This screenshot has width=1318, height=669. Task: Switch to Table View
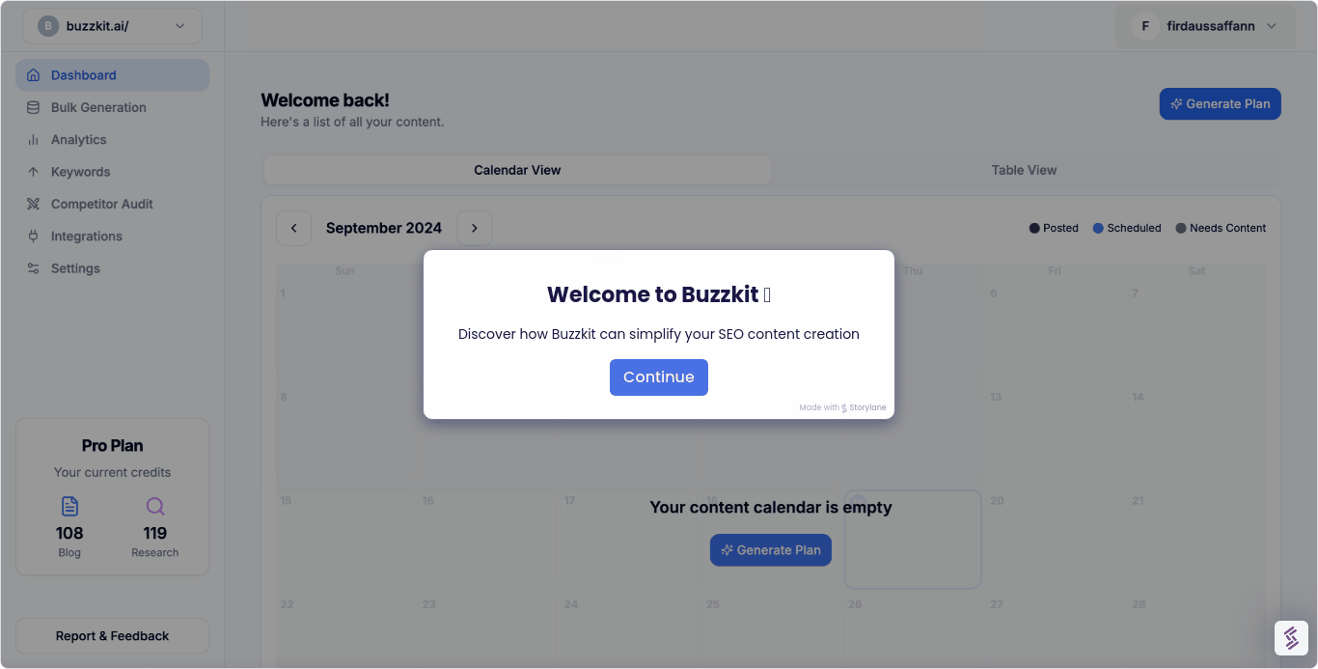click(x=1024, y=170)
